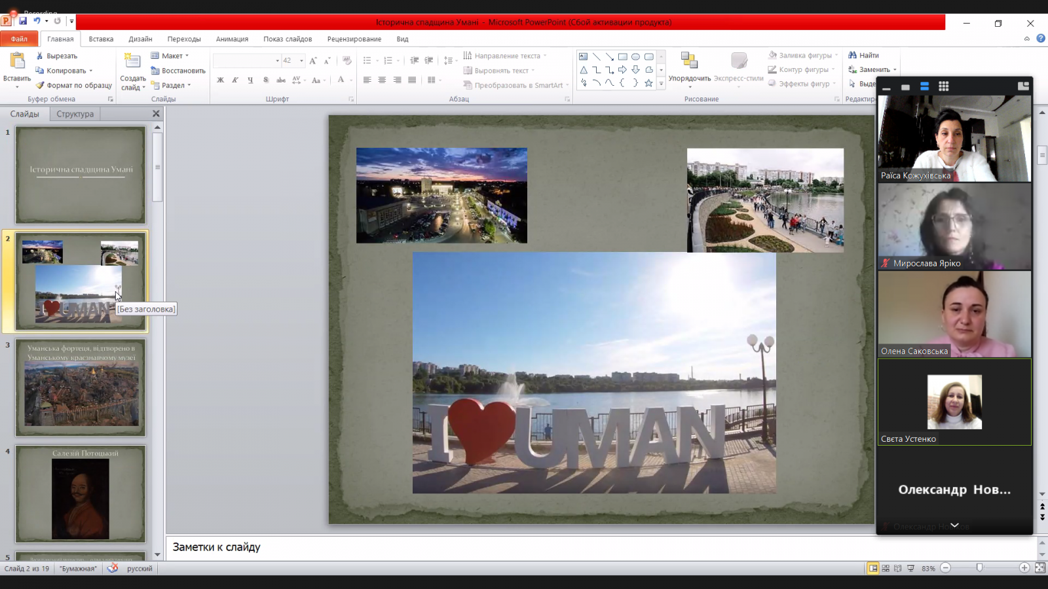The height and width of the screenshot is (589, 1048).
Task: Click the line spacing icon
Action: (448, 60)
